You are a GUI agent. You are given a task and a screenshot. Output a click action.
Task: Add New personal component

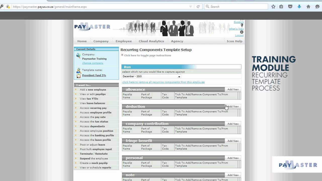tap(233, 158)
